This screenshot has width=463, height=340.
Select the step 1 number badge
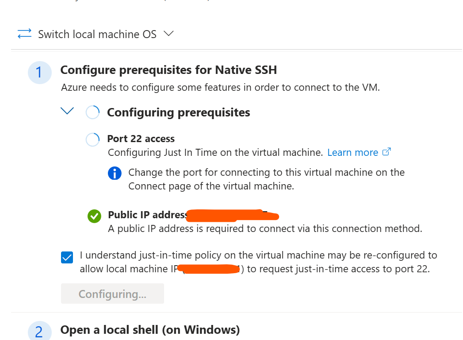(x=40, y=73)
